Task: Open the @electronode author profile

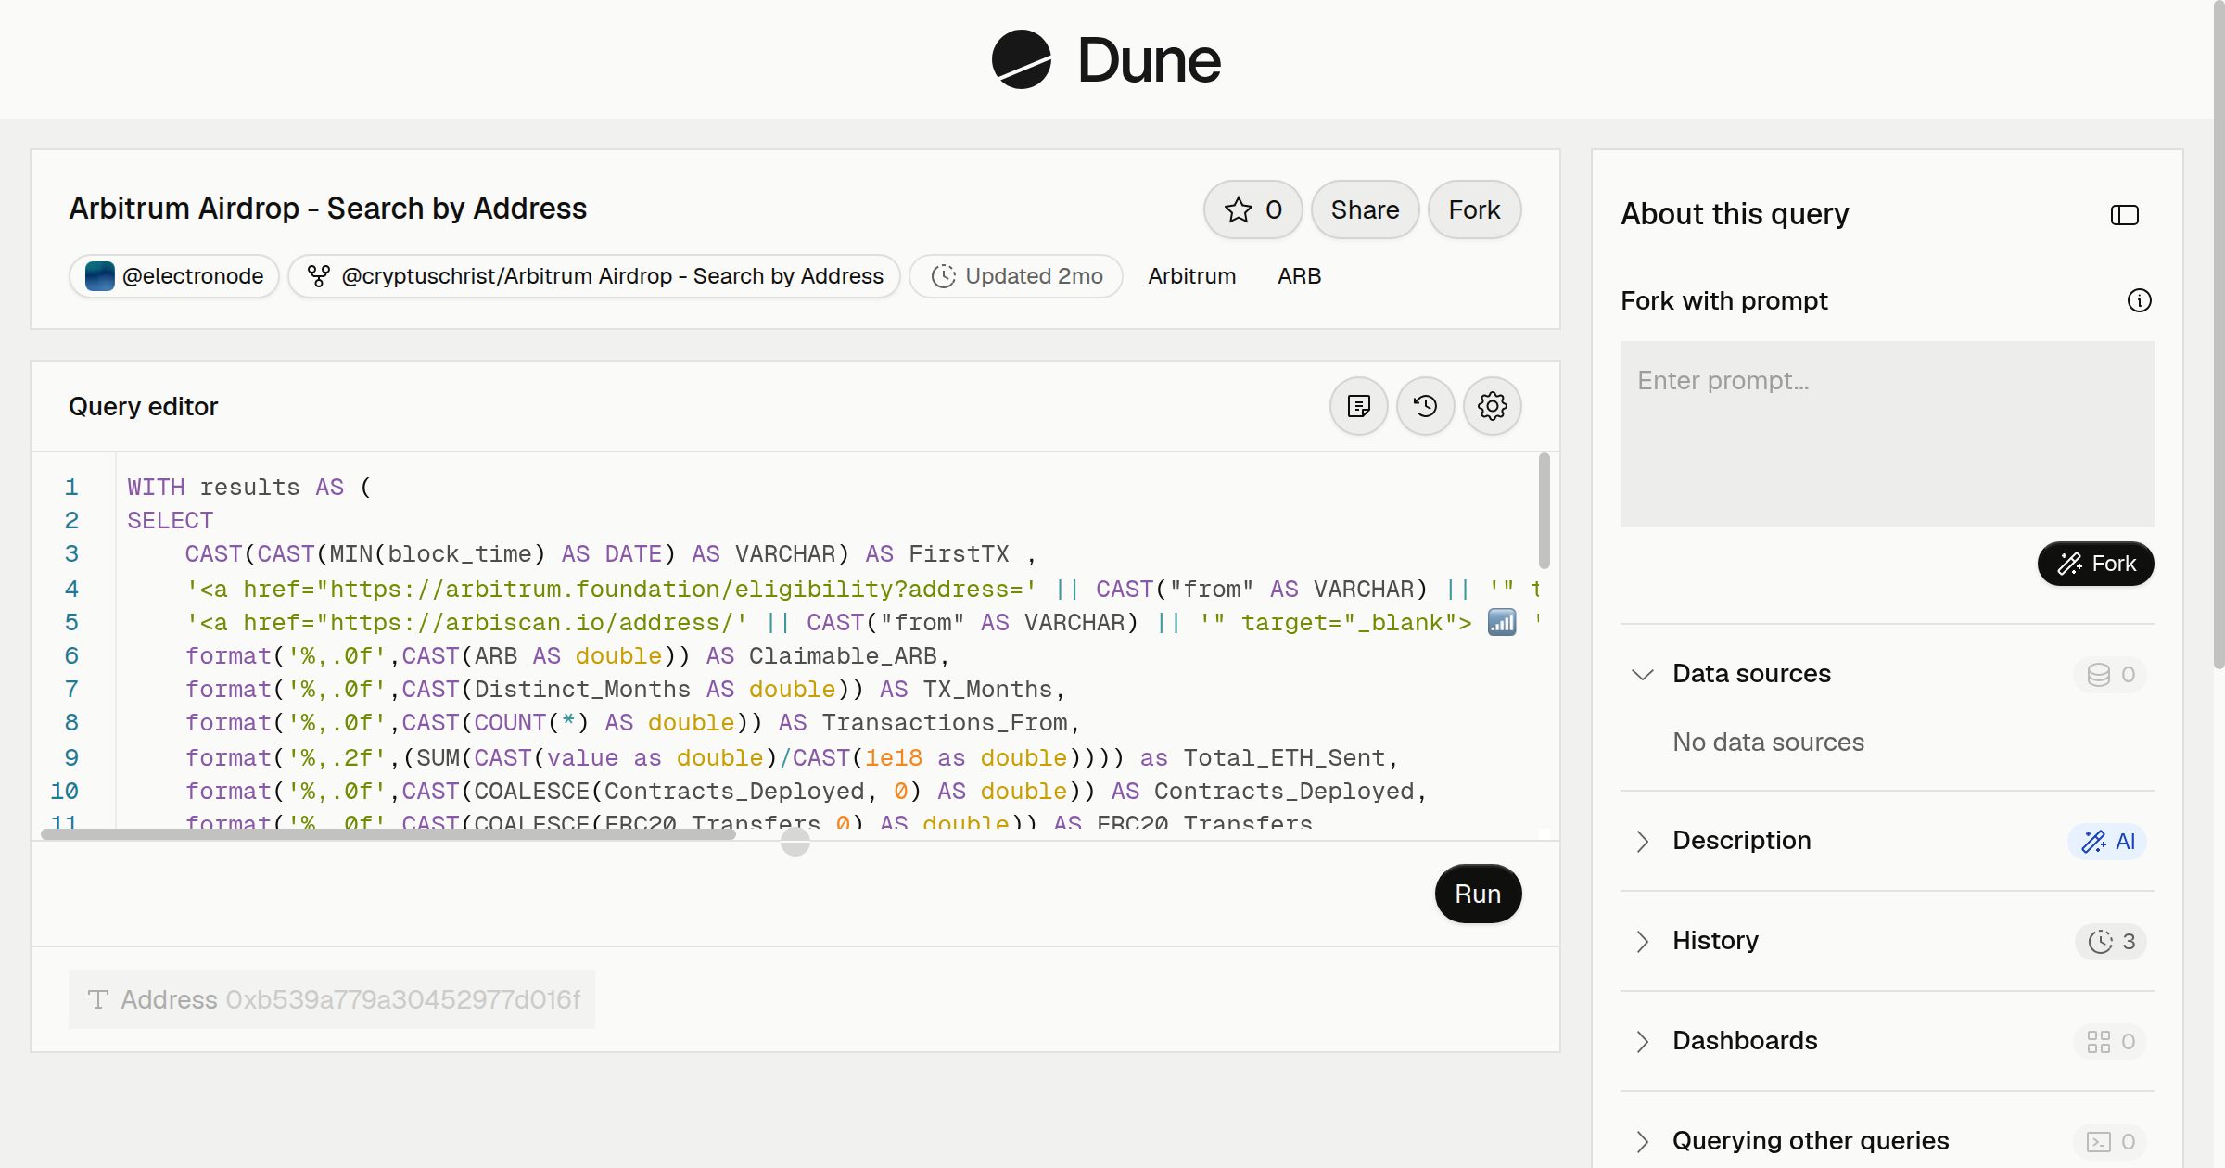Action: pyautogui.click(x=174, y=276)
